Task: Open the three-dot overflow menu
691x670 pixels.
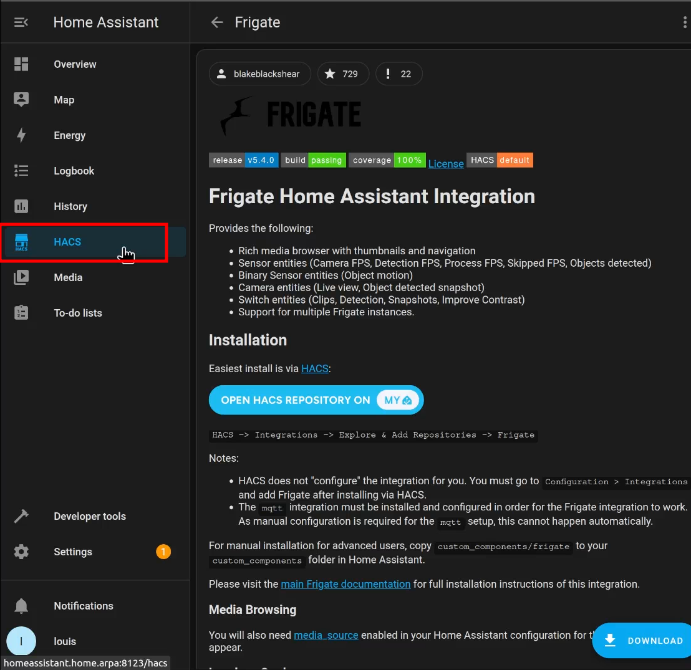Action: [684, 22]
